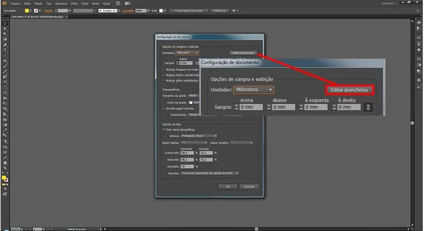Select the Lasso tool
Image resolution: width=424 pixels, height=231 pixels.
click(5, 39)
